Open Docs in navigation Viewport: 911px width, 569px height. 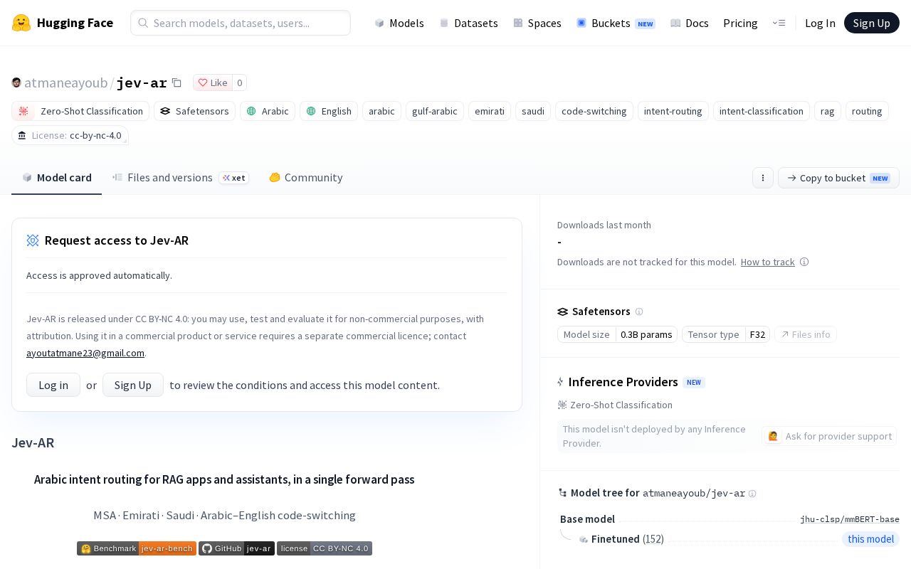coord(690,23)
